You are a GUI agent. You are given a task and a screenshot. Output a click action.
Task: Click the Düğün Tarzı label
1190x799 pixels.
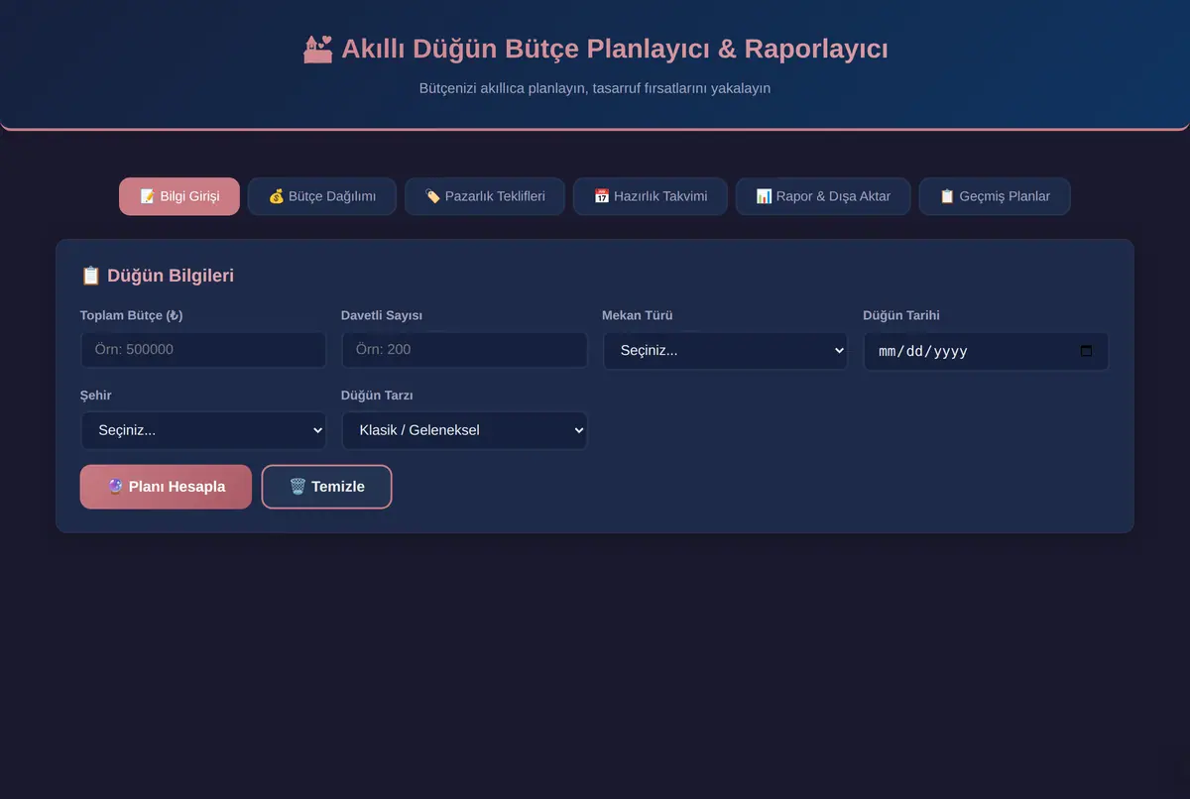pyautogui.click(x=377, y=395)
